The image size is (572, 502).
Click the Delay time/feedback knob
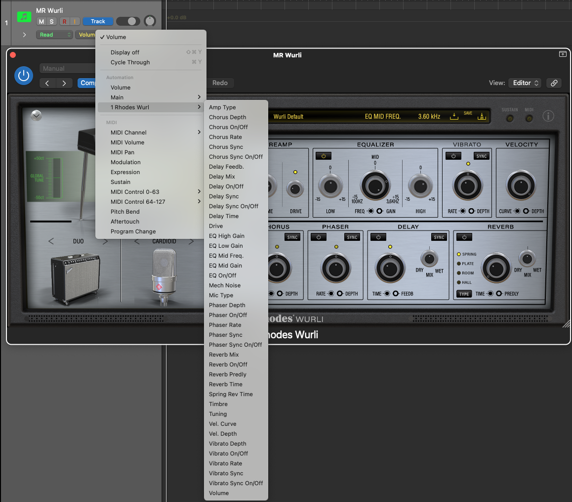coord(390,269)
